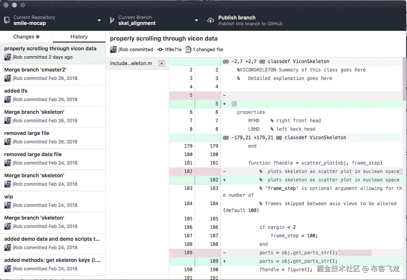407x280 pixels.
Task: Click added line 5 in diff
Action: point(286,104)
